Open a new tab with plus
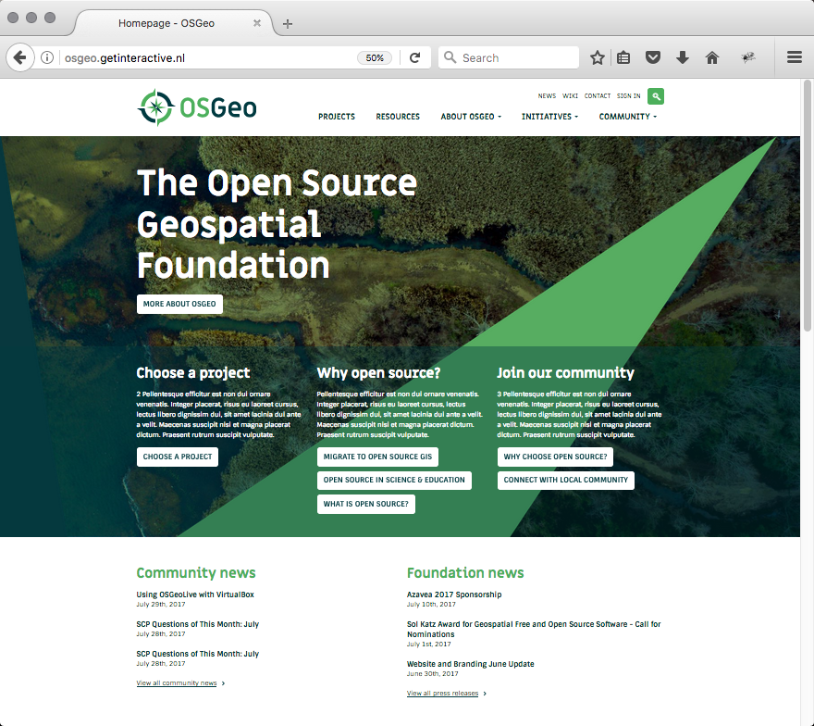 pyautogui.click(x=288, y=24)
